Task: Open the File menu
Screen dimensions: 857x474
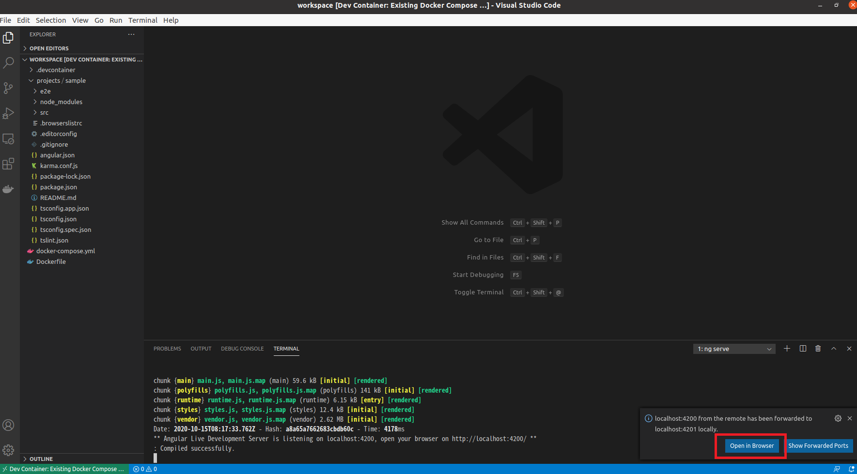Action: 6,20
